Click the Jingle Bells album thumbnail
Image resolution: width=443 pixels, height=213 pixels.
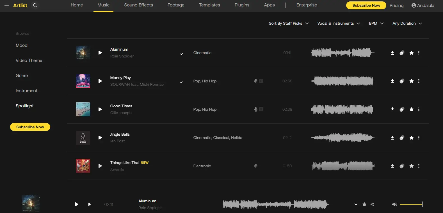[x=83, y=138]
